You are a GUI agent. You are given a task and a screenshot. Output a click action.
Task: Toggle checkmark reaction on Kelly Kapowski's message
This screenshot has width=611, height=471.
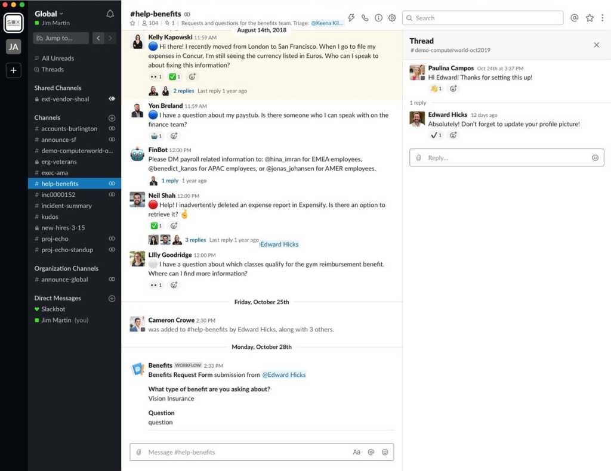(x=174, y=76)
